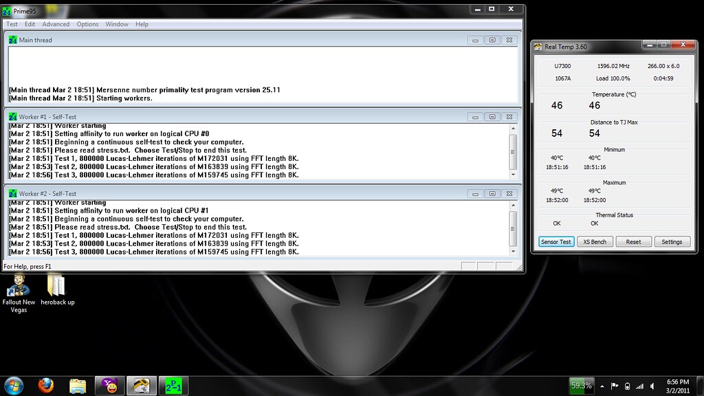Maximize the Main thread child window
Viewport: 704px width, 396px height.
(x=492, y=40)
